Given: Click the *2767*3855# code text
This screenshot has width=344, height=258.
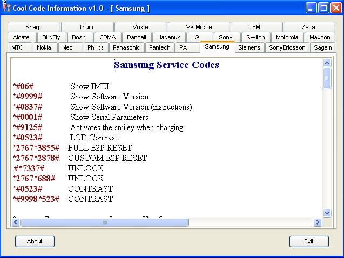Looking at the screenshot, I should [36, 148].
